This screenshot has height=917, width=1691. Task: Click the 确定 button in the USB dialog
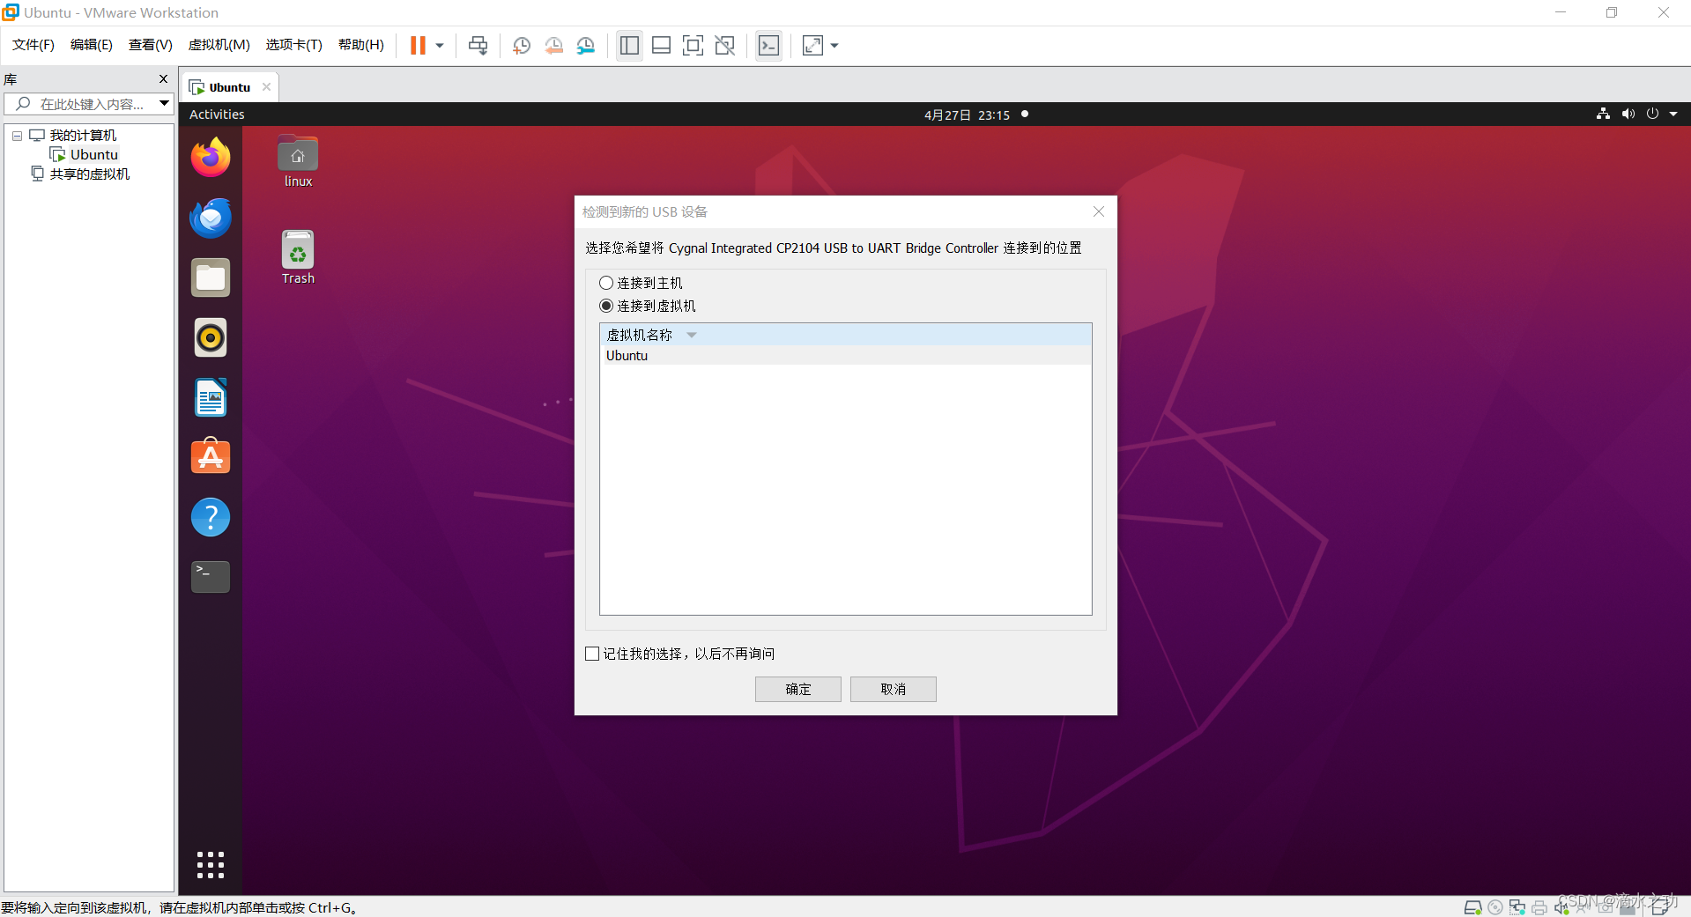797,689
